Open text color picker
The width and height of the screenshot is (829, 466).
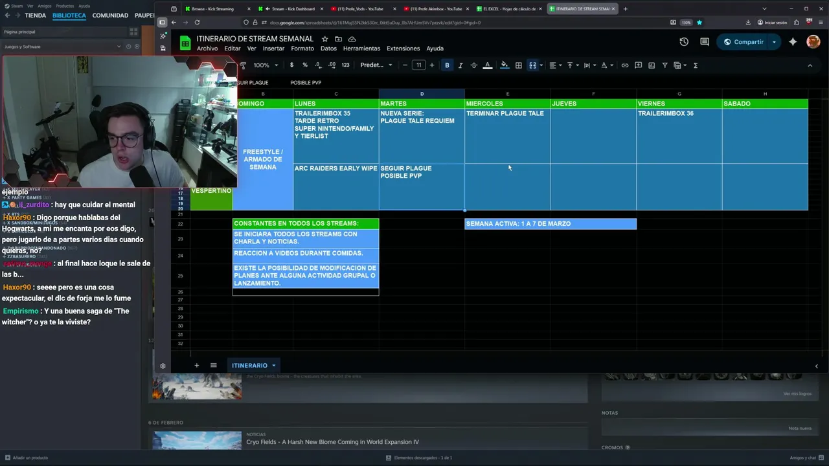[x=488, y=65]
